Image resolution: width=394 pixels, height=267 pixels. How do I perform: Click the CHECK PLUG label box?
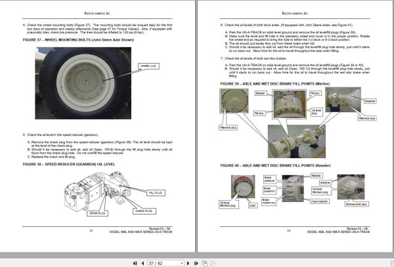(x=144, y=211)
